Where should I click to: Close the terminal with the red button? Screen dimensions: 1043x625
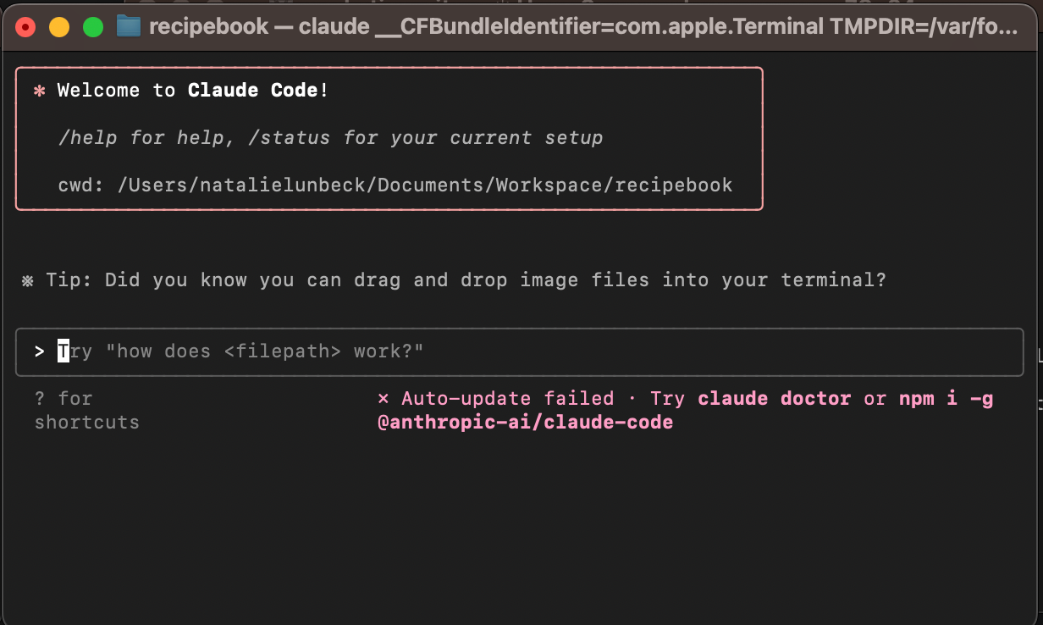[25, 27]
